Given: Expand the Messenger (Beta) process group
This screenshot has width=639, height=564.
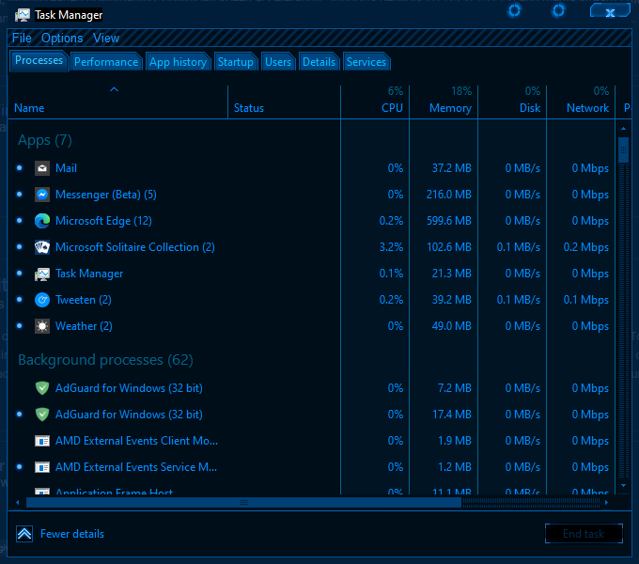Looking at the screenshot, I should pos(19,195).
